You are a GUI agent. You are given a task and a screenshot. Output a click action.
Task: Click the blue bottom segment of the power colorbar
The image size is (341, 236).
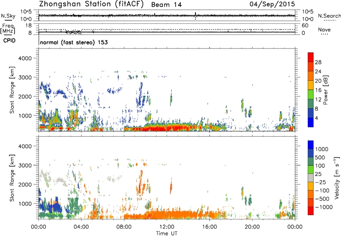pos(311,122)
